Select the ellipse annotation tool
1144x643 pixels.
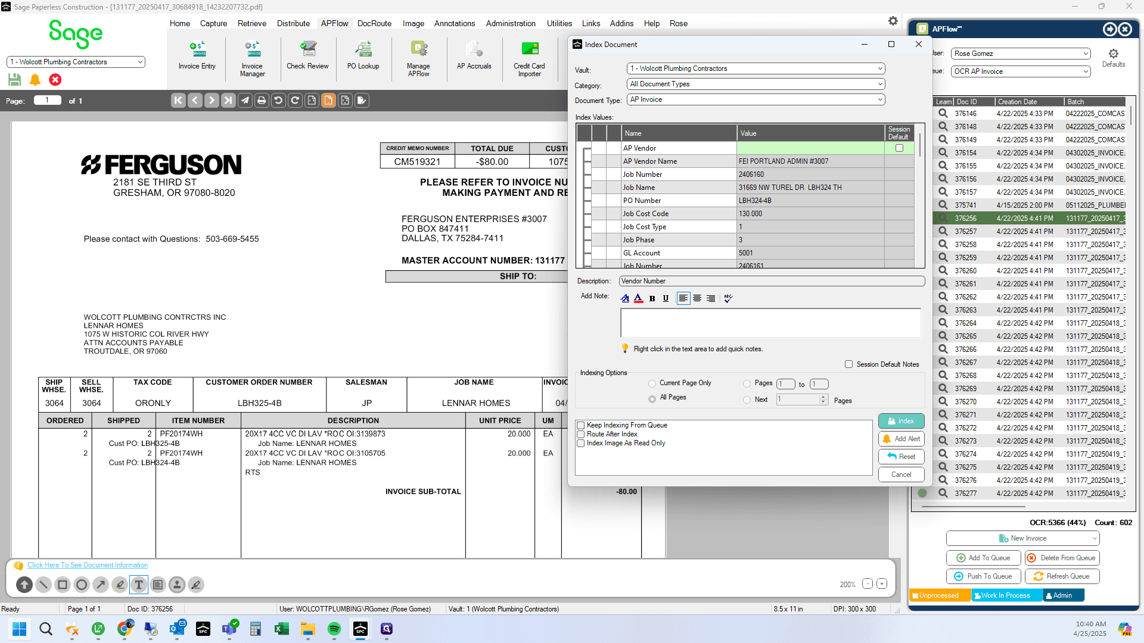[82, 585]
